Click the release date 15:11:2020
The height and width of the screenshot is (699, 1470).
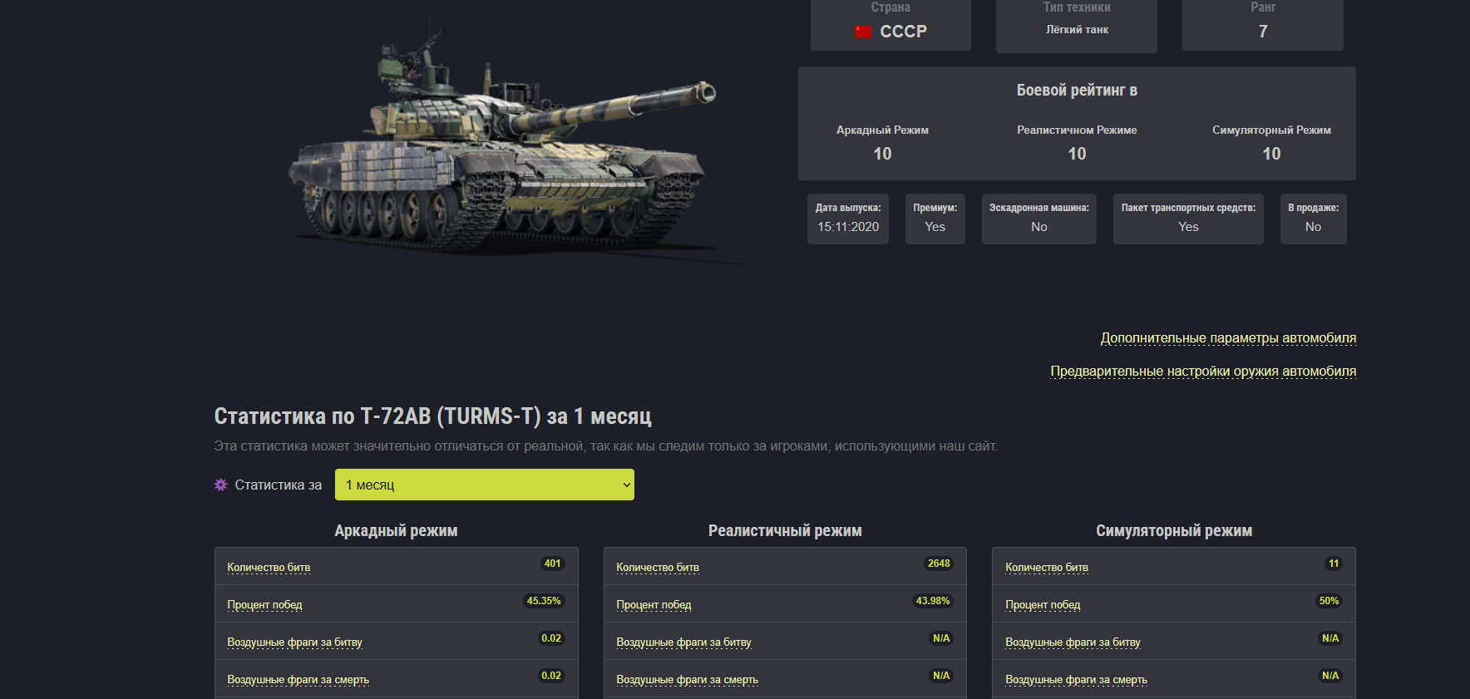[848, 227]
